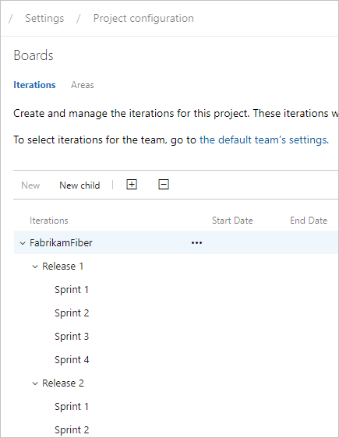Click the collapse all minus icon
The height and width of the screenshot is (438, 339).
coord(164,185)
